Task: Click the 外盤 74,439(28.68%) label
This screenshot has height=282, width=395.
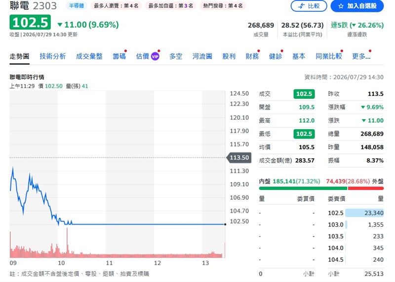Action: tap(355, 181)
